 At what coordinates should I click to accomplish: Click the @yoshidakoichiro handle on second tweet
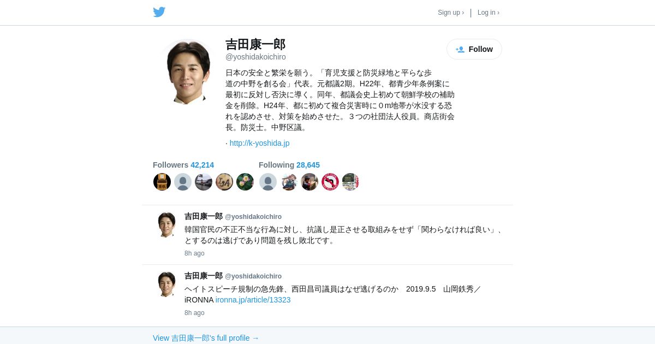tap(253, 276)
